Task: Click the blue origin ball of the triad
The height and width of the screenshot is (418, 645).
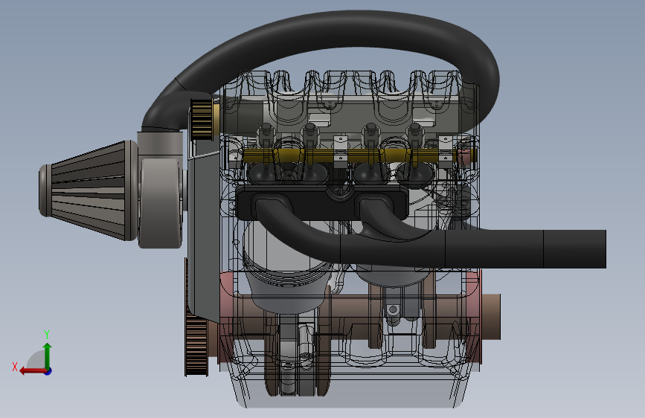Action: [48, 371]
